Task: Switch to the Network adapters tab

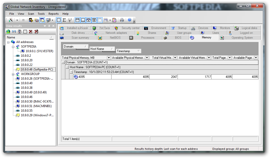Action: (114, 33)
